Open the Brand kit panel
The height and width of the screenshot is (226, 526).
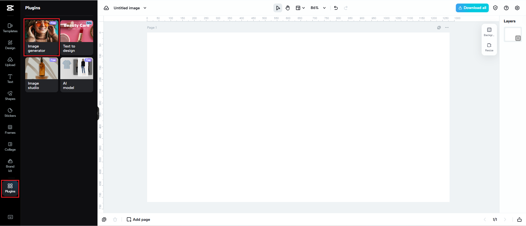(x=10, y=165)
